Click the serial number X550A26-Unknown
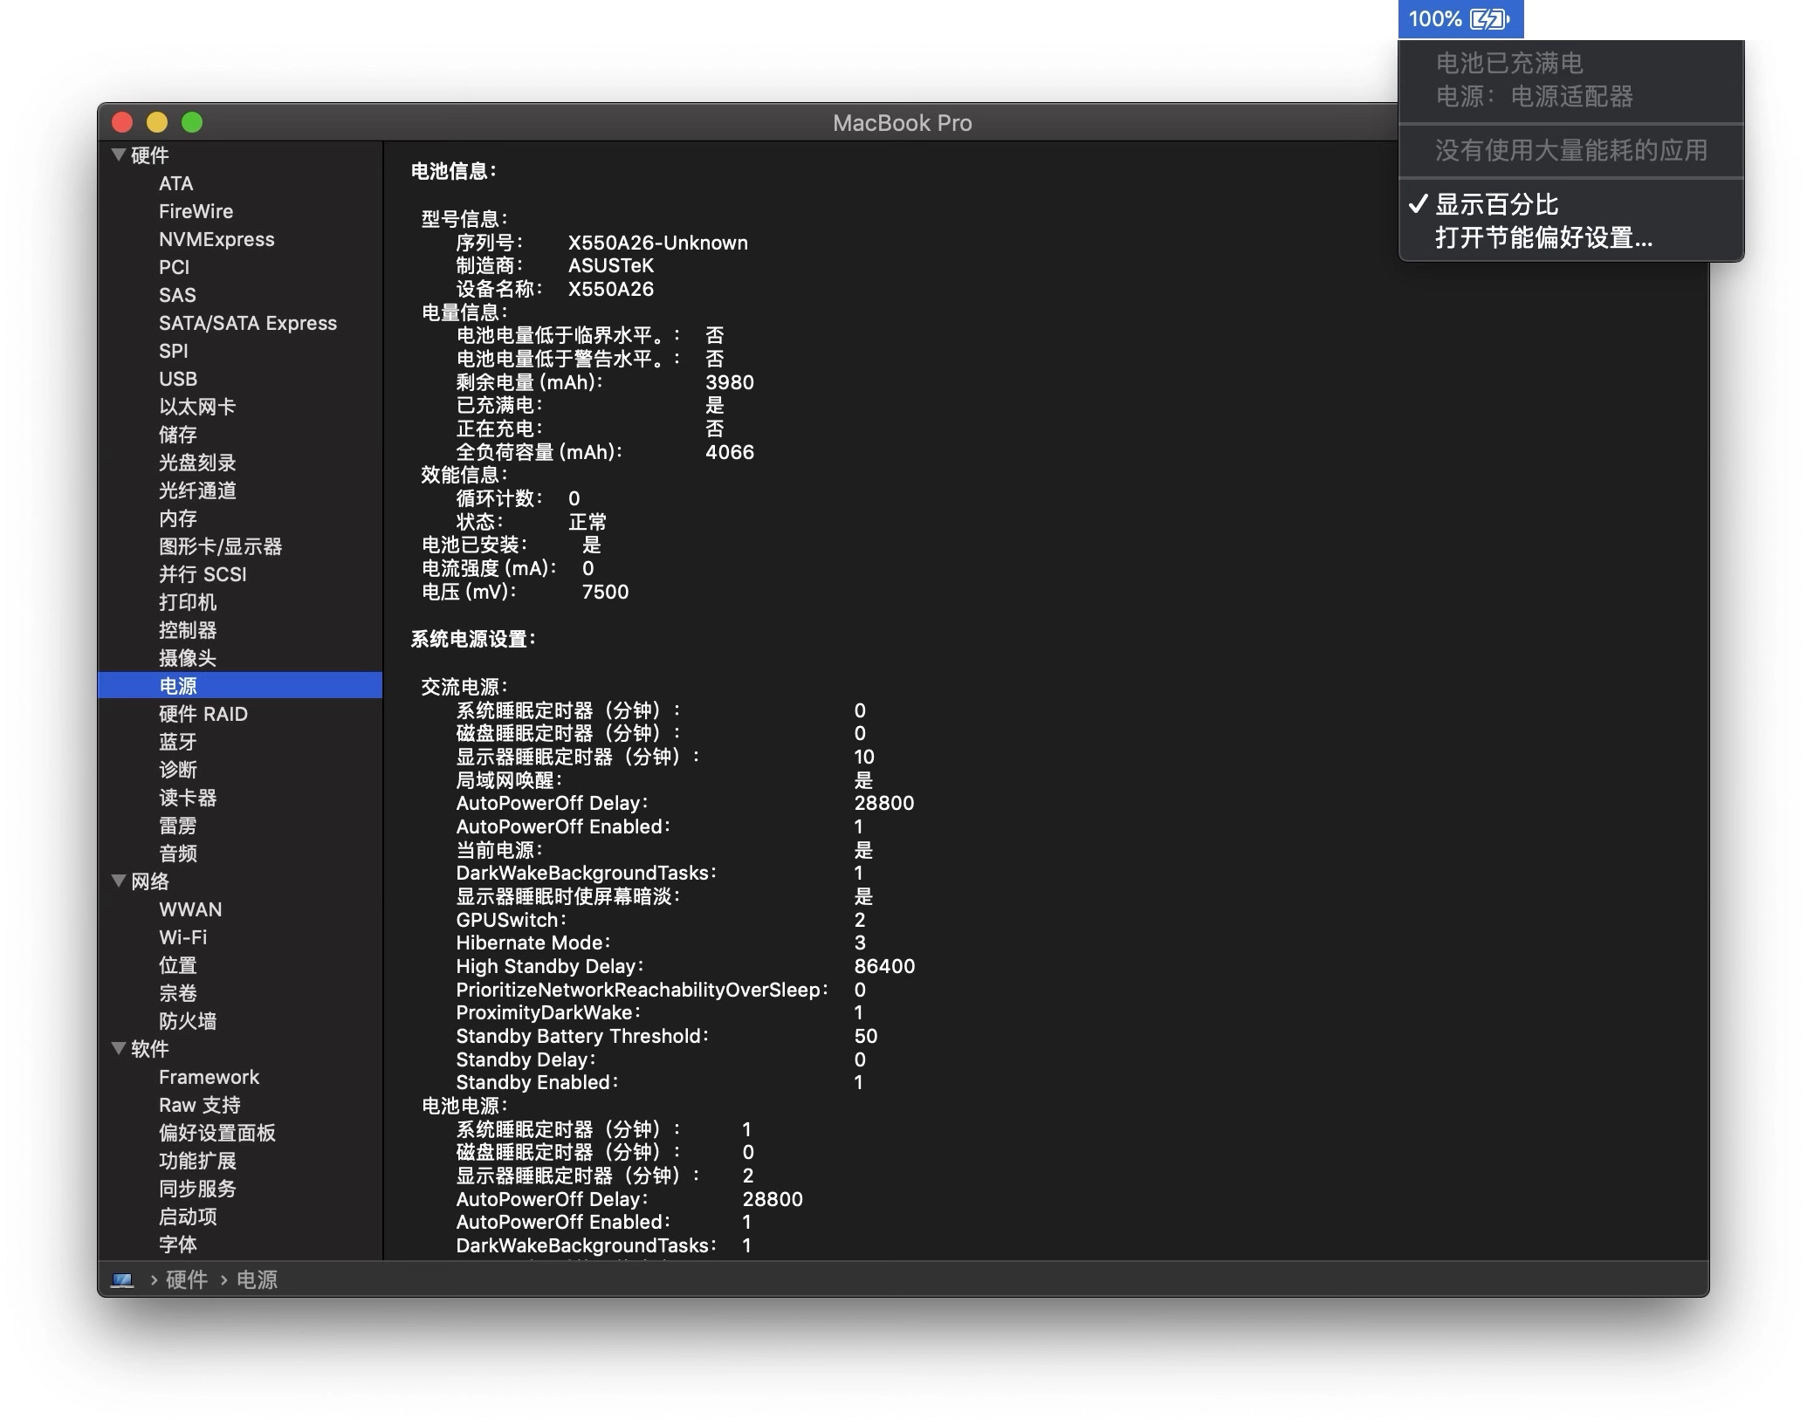The width and height of the screenshot is (1807, 1426). [657, 243]
